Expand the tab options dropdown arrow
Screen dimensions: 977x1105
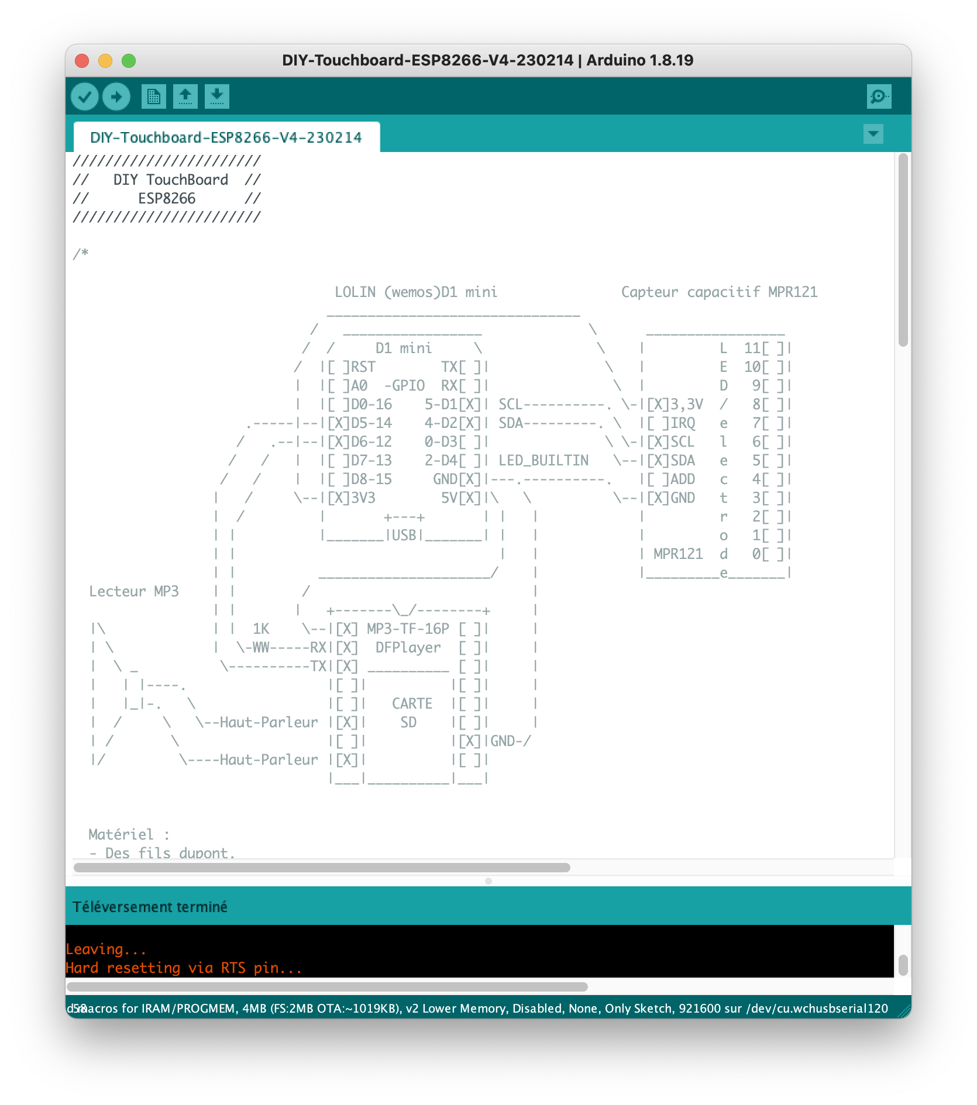(873, 134)
